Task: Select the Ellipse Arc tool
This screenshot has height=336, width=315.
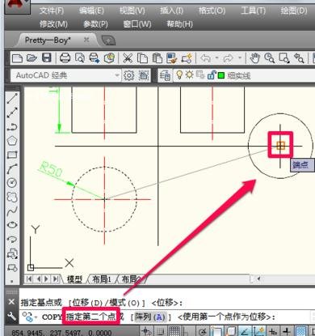Action: [x=12, y=239]
